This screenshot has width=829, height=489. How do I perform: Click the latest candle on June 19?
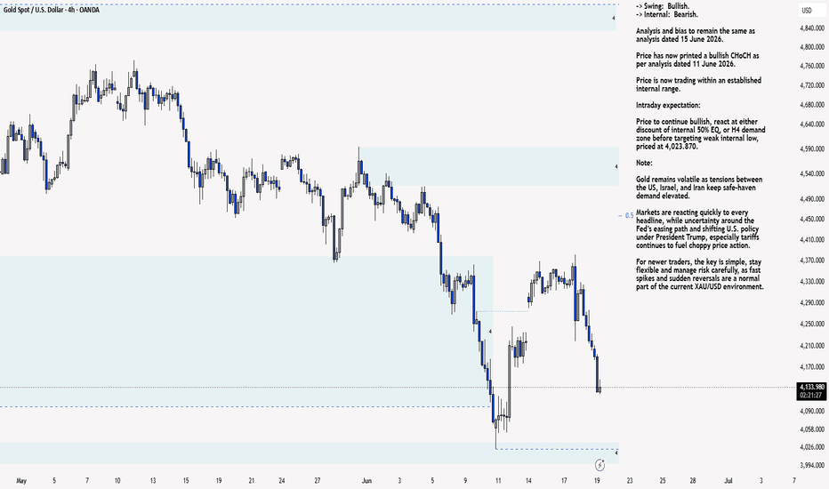599,390
